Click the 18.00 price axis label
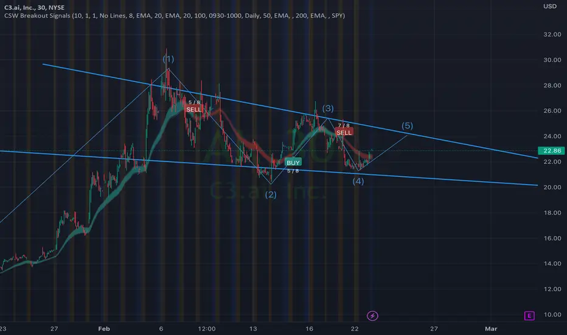 pos(552,213)
